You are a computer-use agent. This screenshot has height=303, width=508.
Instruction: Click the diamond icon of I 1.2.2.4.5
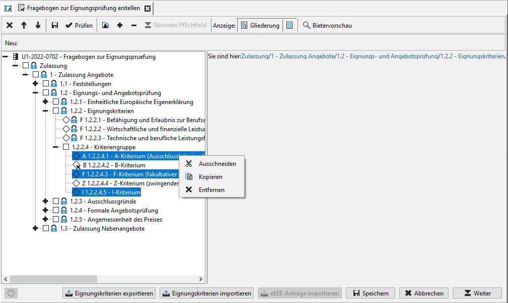76,192
